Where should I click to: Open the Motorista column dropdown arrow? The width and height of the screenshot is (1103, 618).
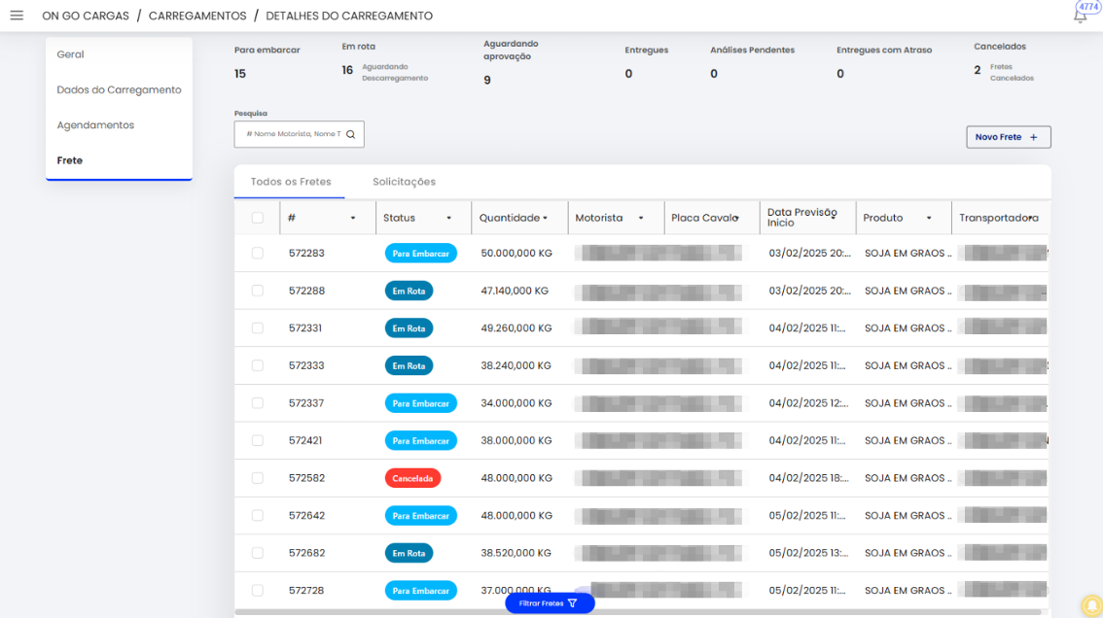(641, 218)
